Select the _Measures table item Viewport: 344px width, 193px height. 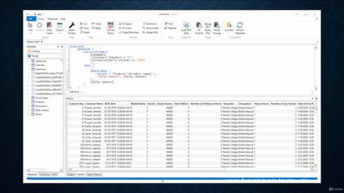[x=41, y=61]
